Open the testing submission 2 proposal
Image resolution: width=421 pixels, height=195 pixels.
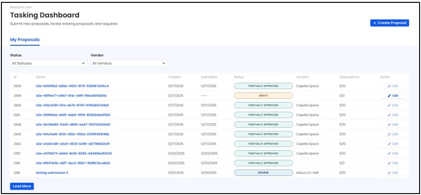52,173
